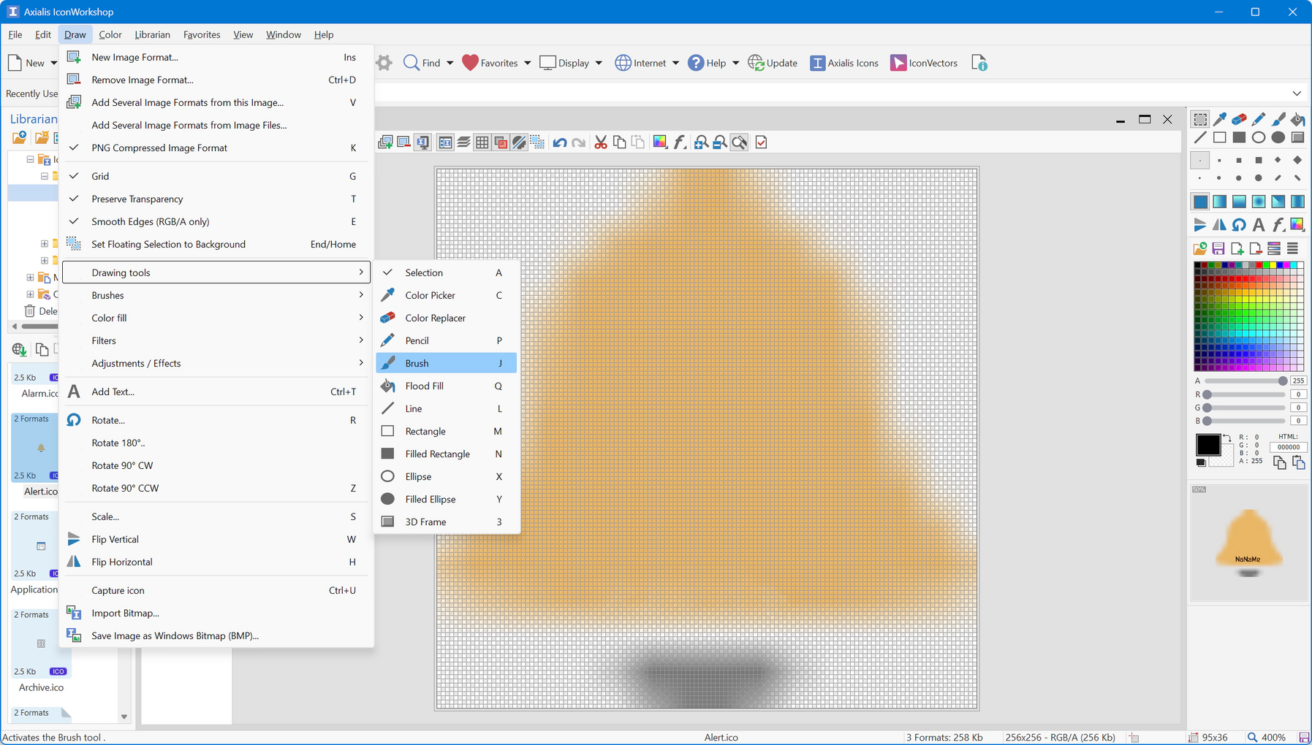The width and height of the screenshot is (1312, 745).
Task: Choose Rotate 90° CW from the Draw menu
Action: coord(216,465)
